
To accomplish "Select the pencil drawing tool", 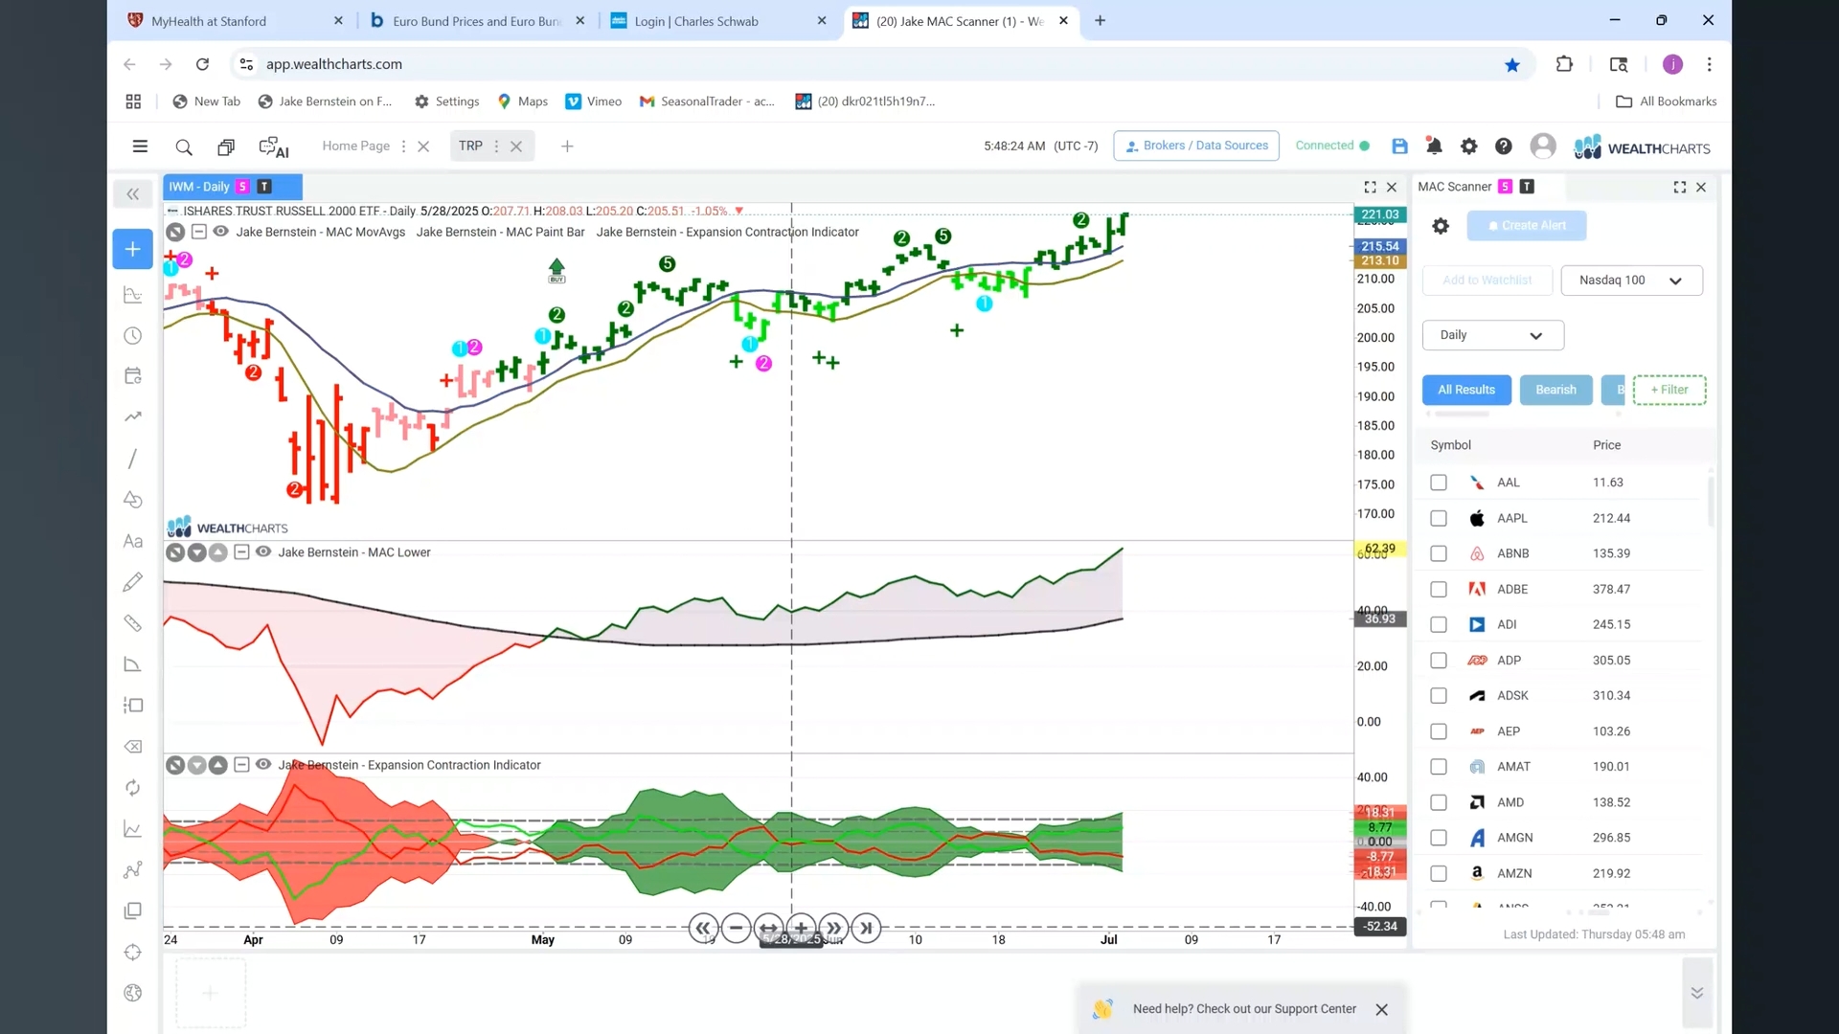I will (x=133, y=582).
